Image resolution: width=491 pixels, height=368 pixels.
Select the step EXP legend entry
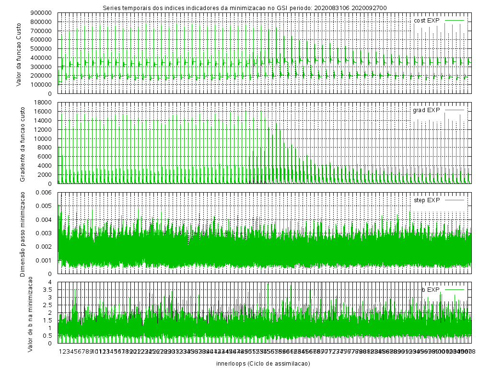426,200
